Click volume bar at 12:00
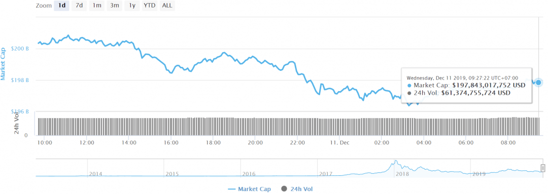This screenshot has height=194, width=548. [x=87, y=127]
